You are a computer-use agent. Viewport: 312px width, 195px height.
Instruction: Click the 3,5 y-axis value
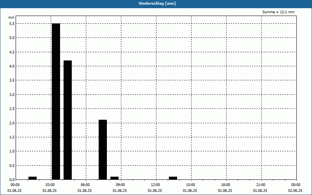(12, 80)
